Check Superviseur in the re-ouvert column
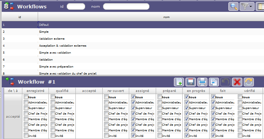Viewport: 264px width, 139px height. coord(106,108)
